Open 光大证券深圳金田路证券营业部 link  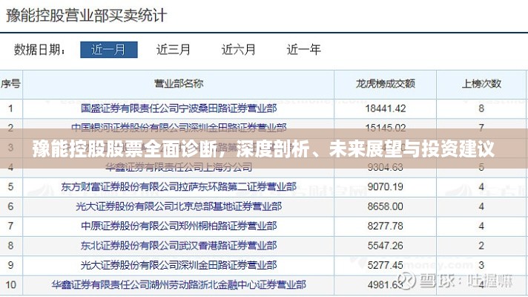[179, 265]
